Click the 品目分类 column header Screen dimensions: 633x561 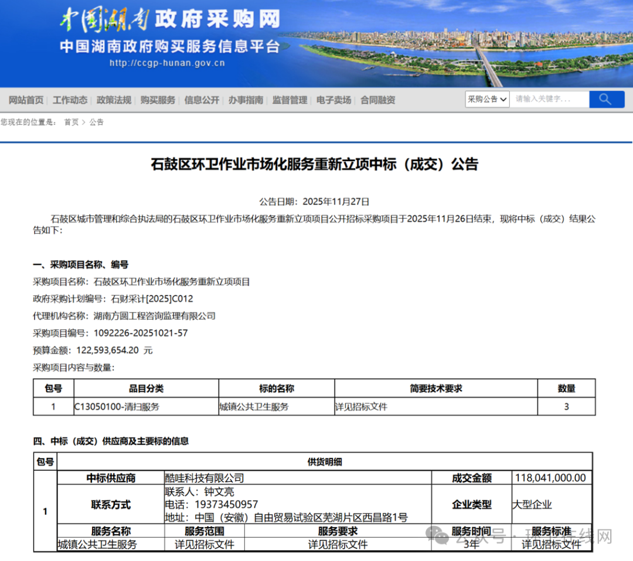[x=146, y=389]
